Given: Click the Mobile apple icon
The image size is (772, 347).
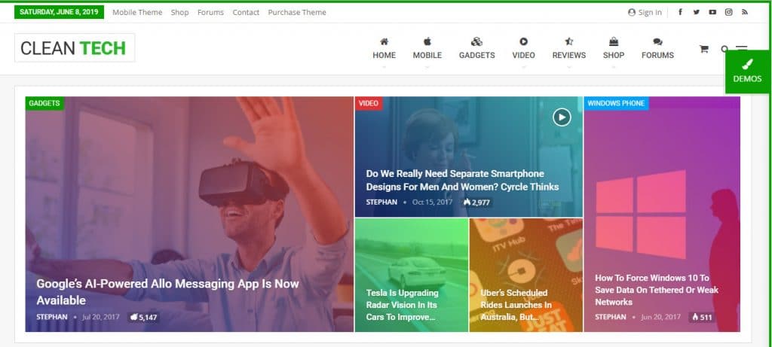Looking at the screenshot, I should (427, 42).
